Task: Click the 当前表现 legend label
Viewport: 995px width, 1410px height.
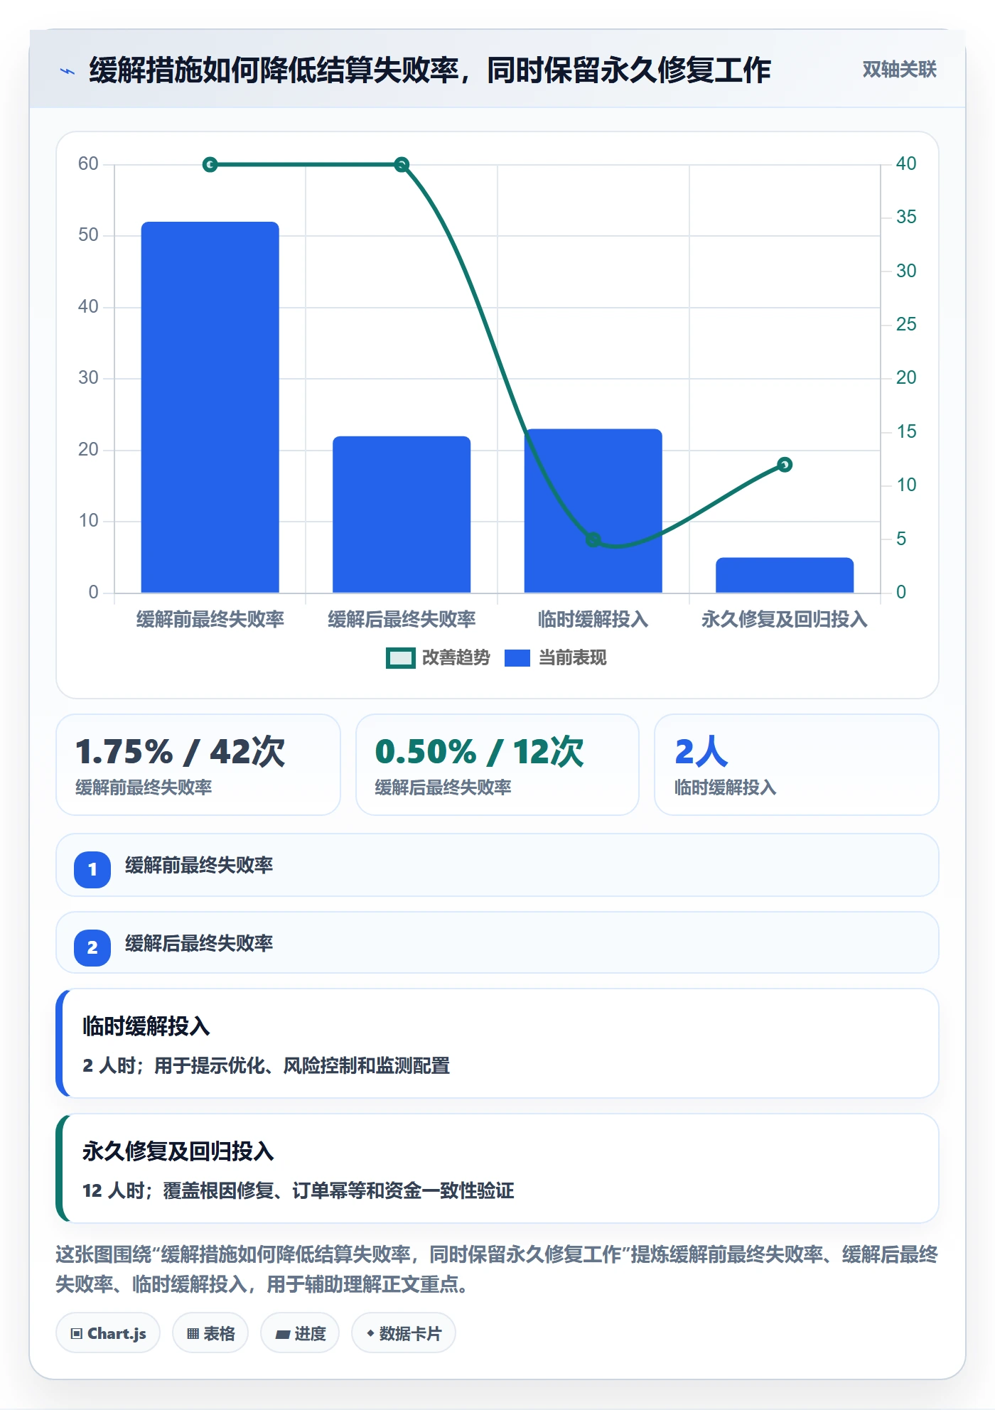Action: coord(573,658)
